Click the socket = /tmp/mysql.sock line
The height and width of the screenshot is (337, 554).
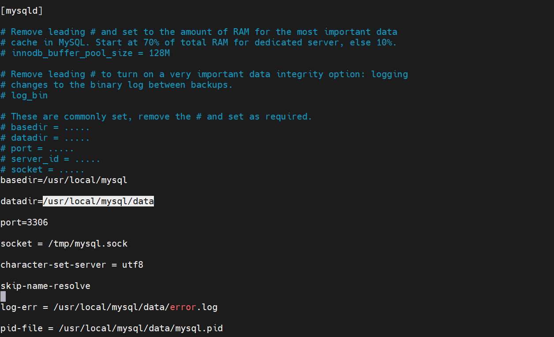tap(64, 243)
